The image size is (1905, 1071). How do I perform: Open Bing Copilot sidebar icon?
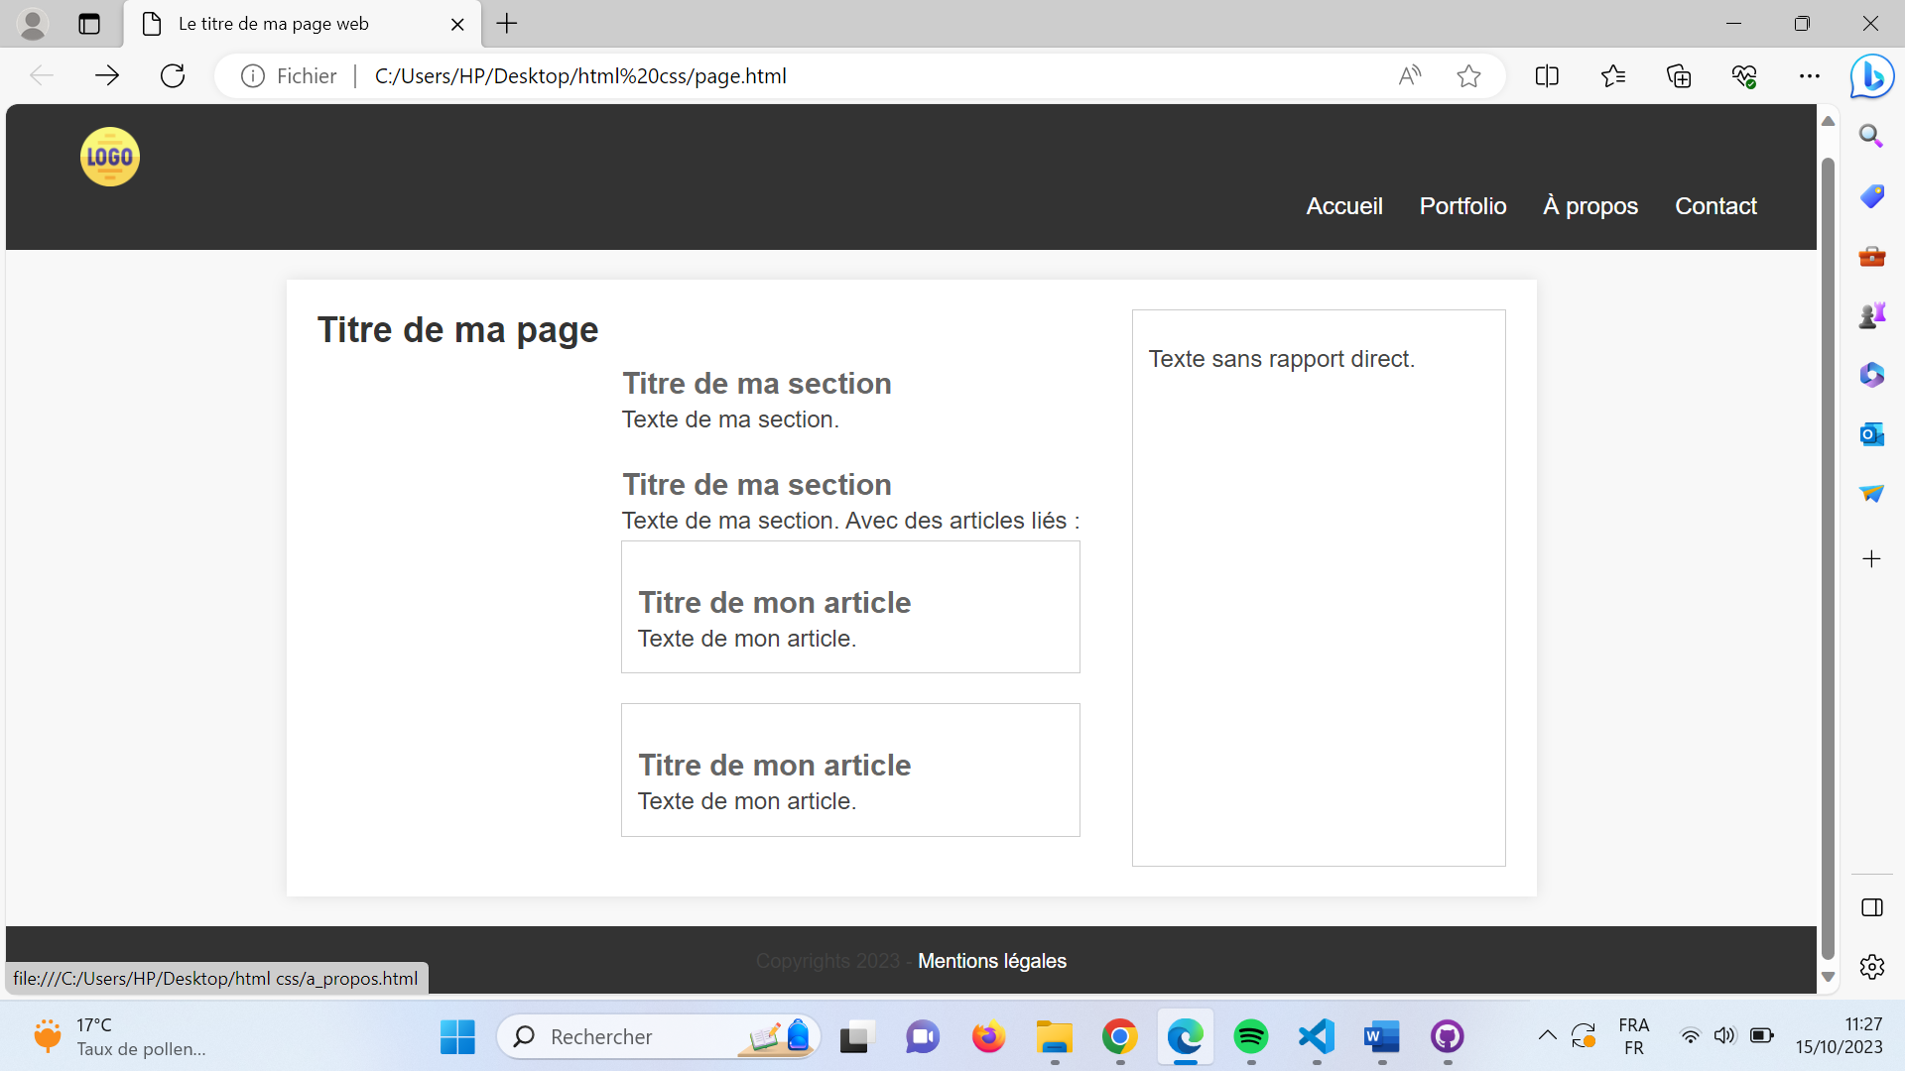[x=1871, y=76]
